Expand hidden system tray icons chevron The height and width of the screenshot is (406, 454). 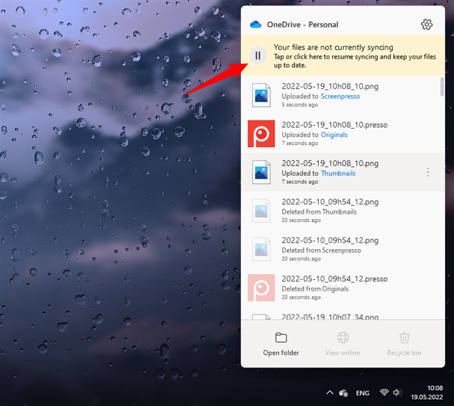pyautogui.click(x=329, y=393)
